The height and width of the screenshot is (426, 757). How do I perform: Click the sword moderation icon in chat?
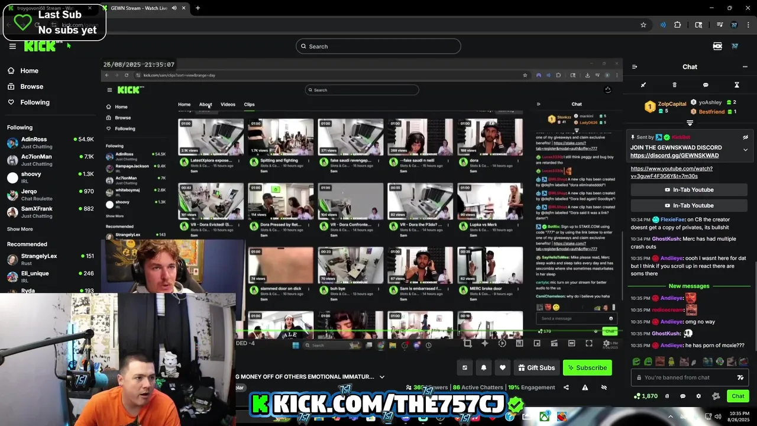coord(643,85)
